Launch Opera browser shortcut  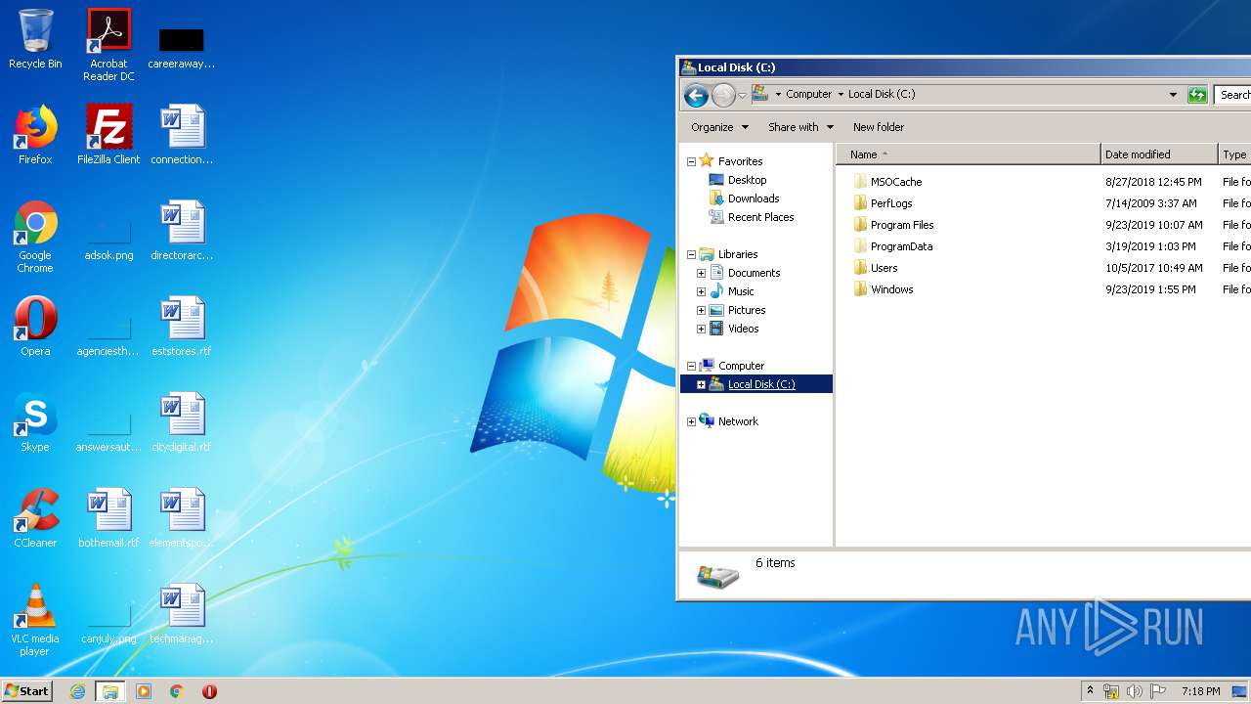(35, 327)
